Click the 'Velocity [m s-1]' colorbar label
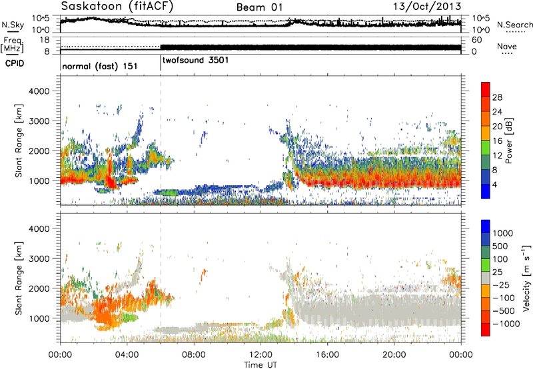Image resolution: width=533 pixels, height=369 pixels. pyautogui.click(x=526, y=278)
